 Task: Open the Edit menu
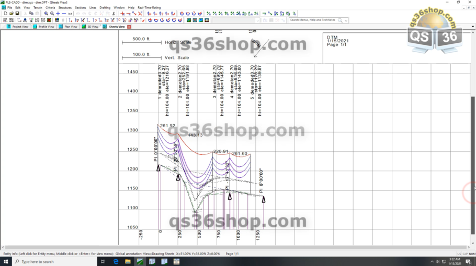point(18,8)
